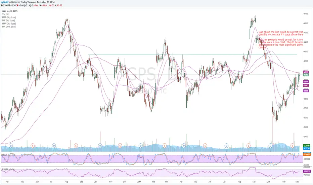Image resolution: width=313 pixels, height=185 pixels.
Task: Click the earnings E marker for August 2014
Action: pos(249,146)
